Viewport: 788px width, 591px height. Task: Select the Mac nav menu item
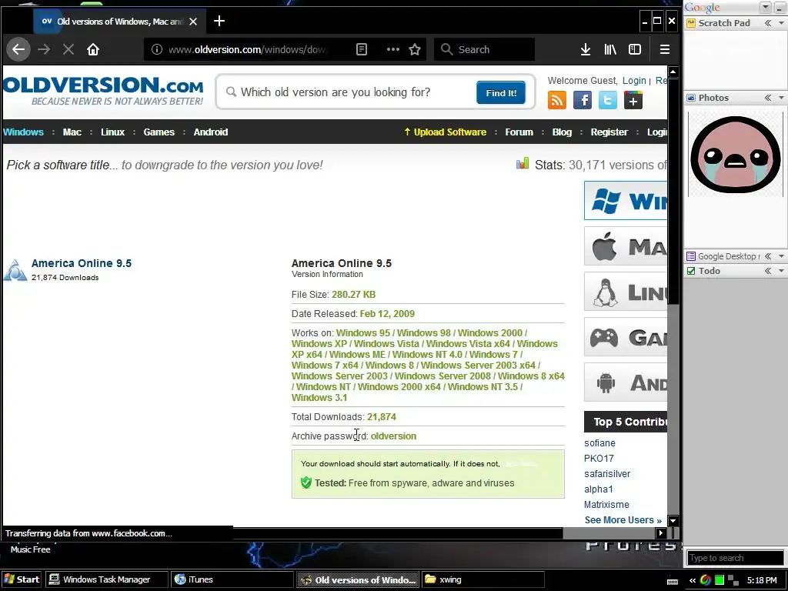pyautogui.click(x=72, y=132)
